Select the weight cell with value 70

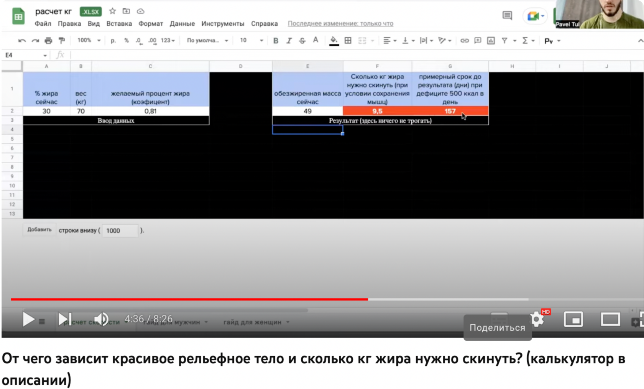tap(81, 111)
